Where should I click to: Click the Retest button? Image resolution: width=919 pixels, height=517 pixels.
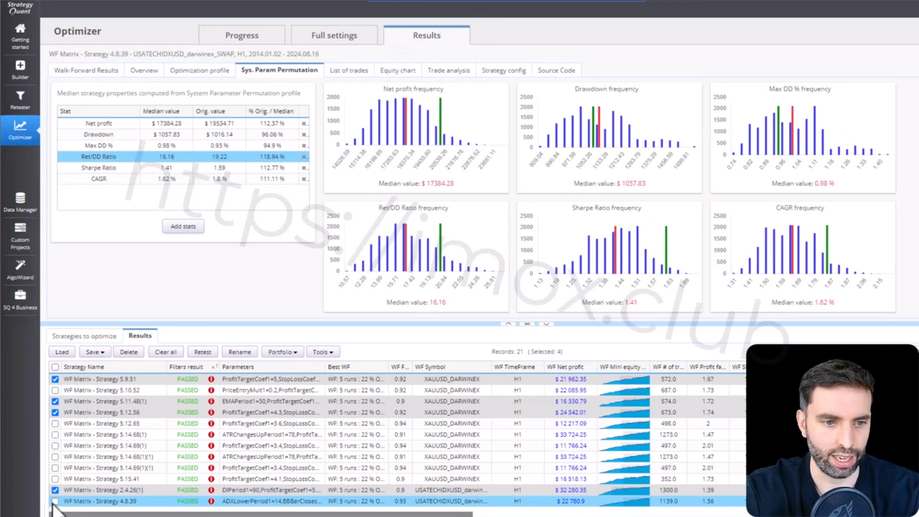coord(202,352)
